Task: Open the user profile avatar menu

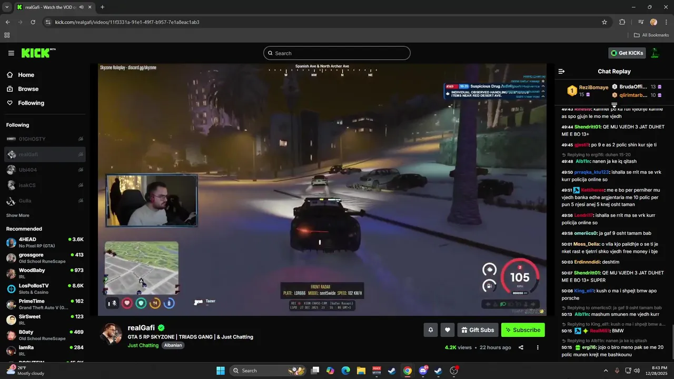Action: coord(655,53)
